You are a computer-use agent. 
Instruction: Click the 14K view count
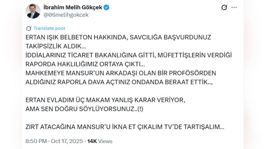92,141
